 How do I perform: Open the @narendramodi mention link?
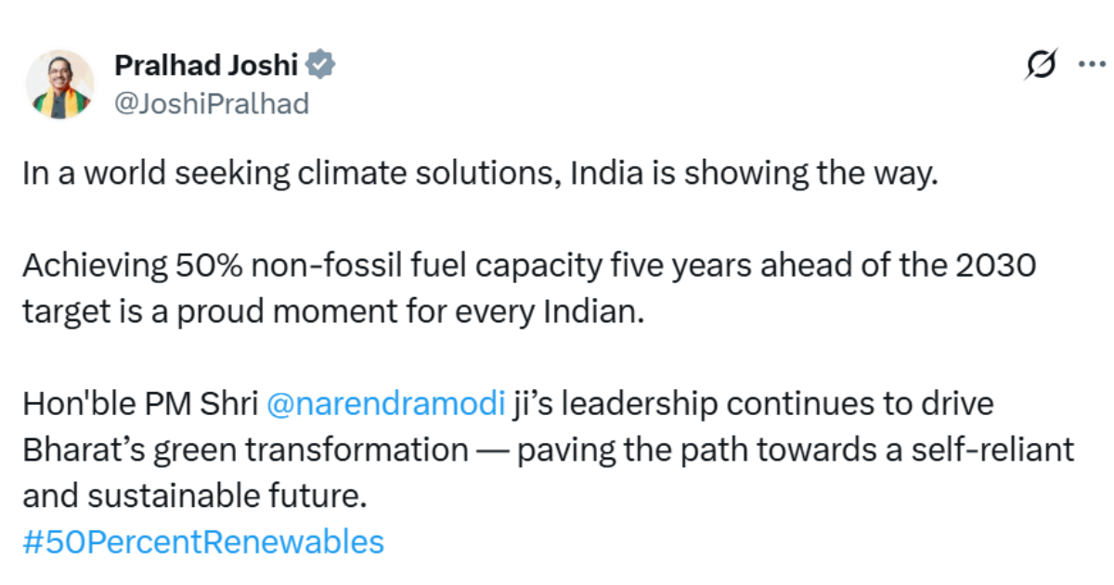[386, 405]
